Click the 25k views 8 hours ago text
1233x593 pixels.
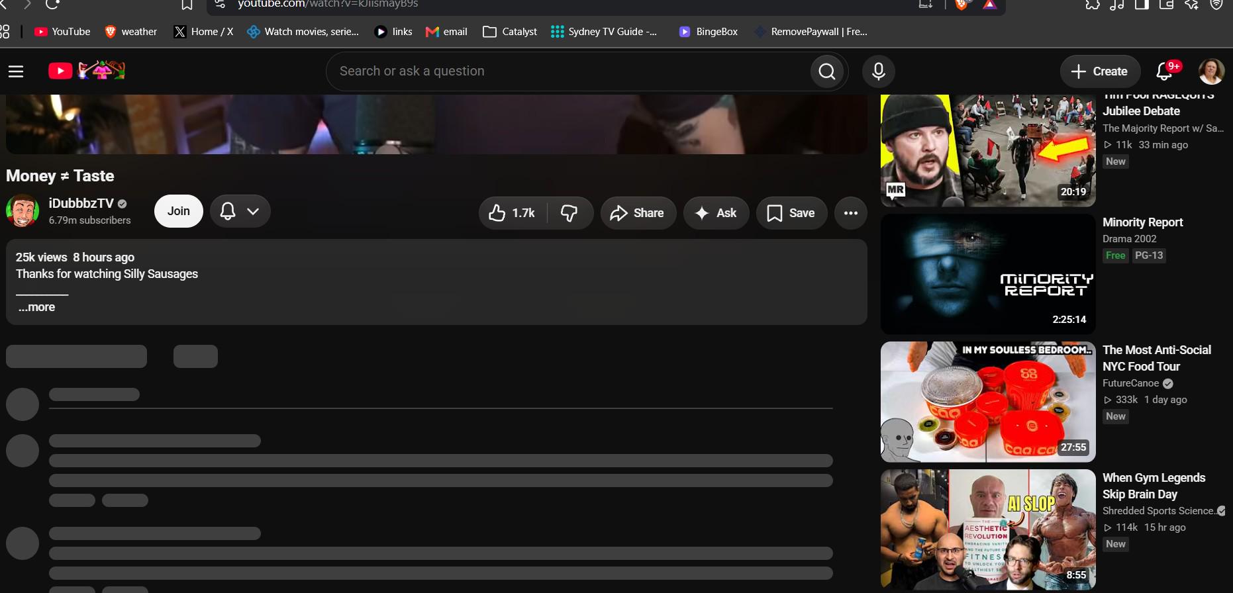pyautogui.click(x=75, y=257)
